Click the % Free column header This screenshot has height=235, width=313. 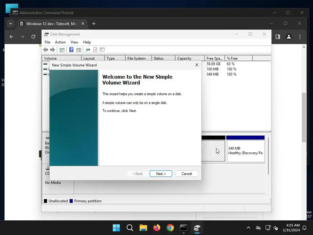click(239, 58)
